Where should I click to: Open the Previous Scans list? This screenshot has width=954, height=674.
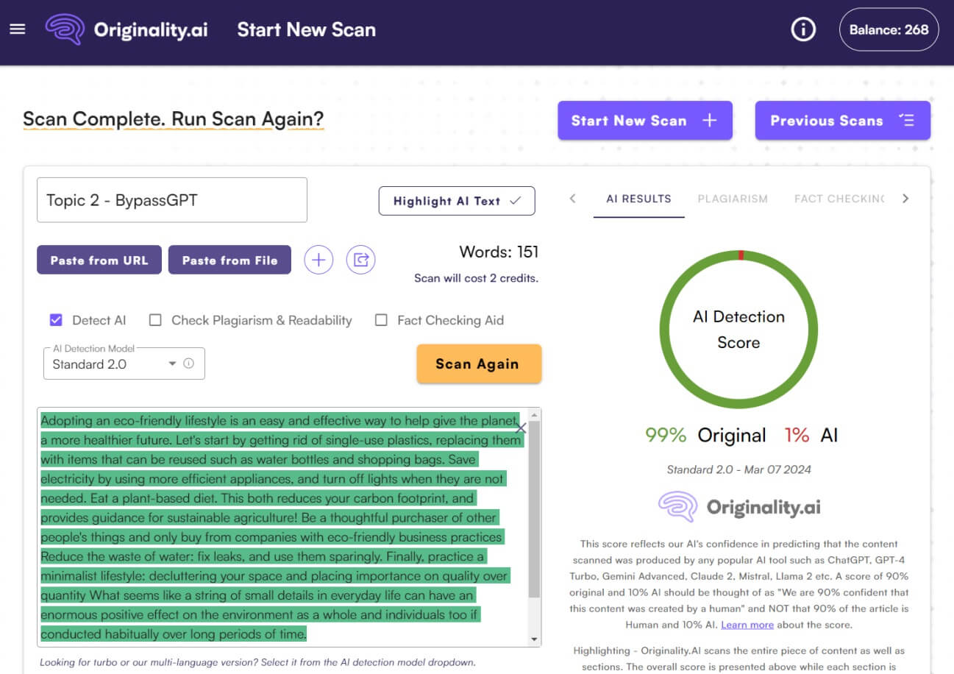tap(842, 121)
